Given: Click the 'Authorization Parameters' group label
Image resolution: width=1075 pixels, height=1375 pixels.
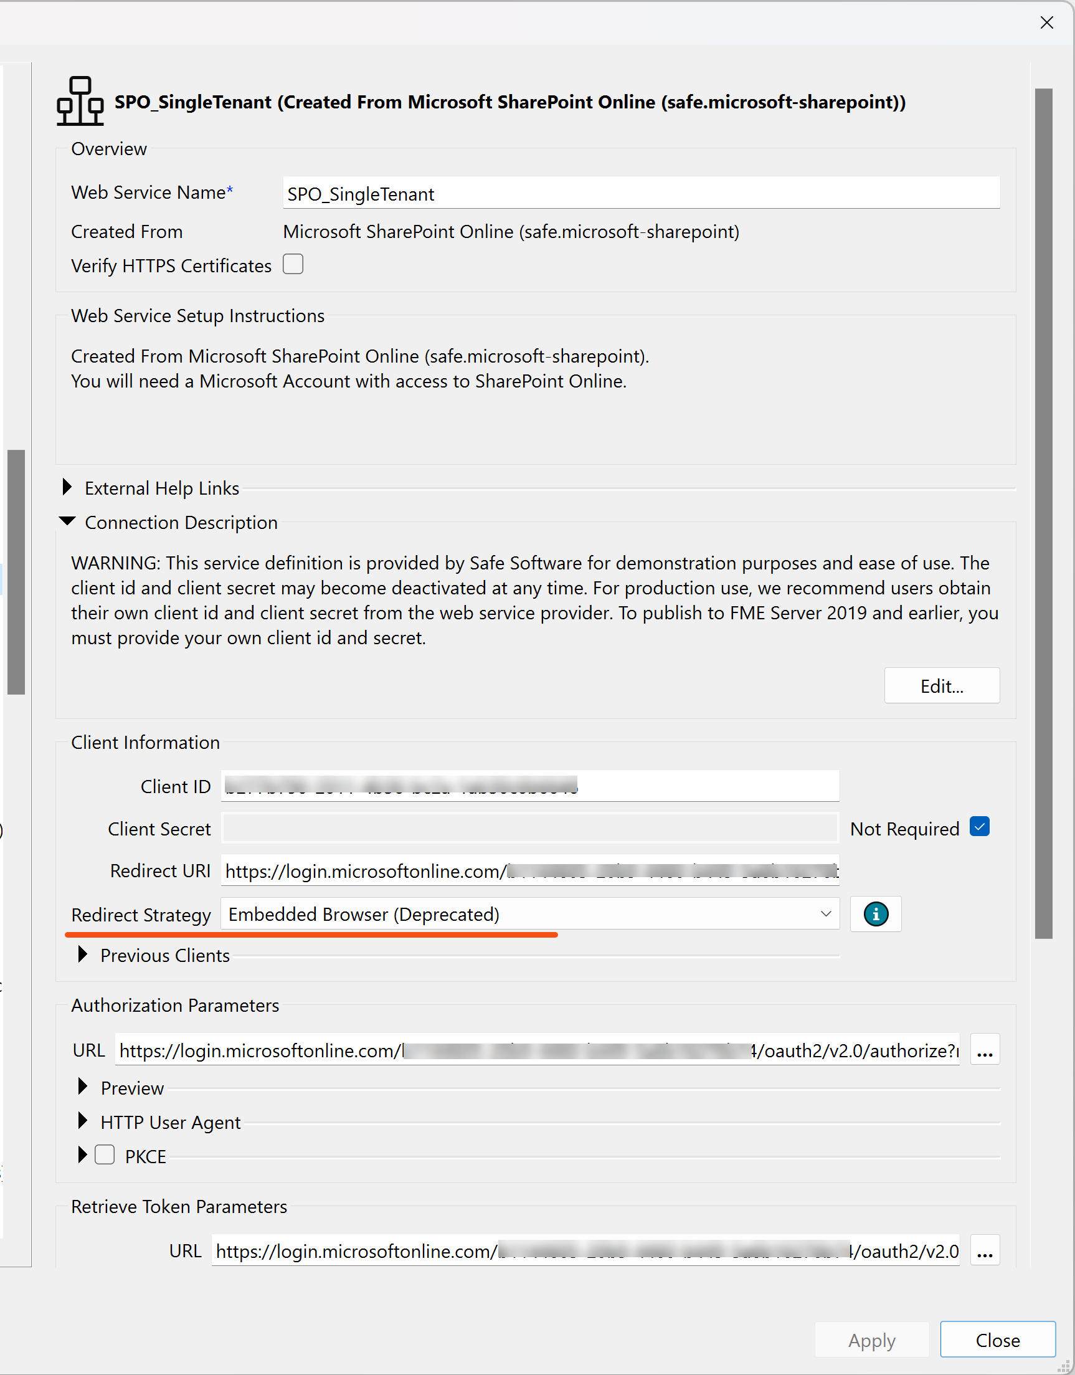Looking at the screenshot, I should click(x=175, y=1006).
